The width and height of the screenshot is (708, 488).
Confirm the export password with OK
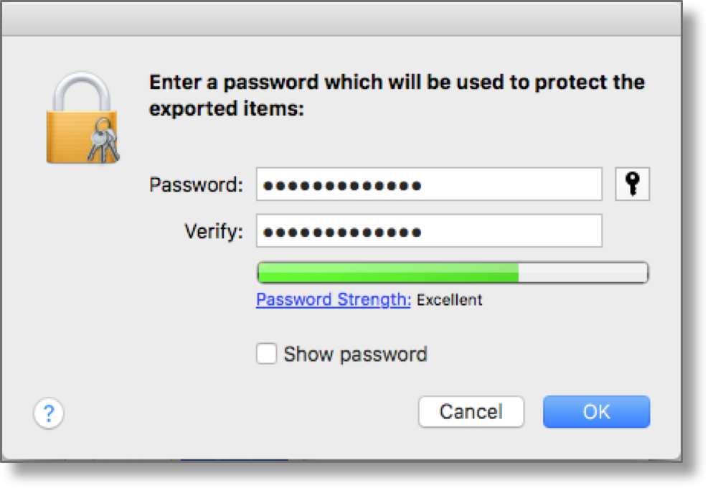pos(596,412)
